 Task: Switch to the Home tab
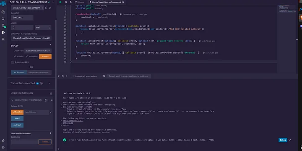point(79,3)
